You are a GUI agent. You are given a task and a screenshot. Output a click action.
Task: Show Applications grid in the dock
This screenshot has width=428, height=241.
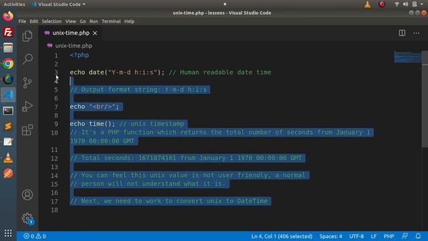click(x=8, y=233)
